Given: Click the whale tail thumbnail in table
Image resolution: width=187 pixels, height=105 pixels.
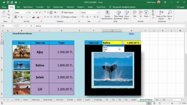Looking at the screenshot, I should click(x=22, y=65).
